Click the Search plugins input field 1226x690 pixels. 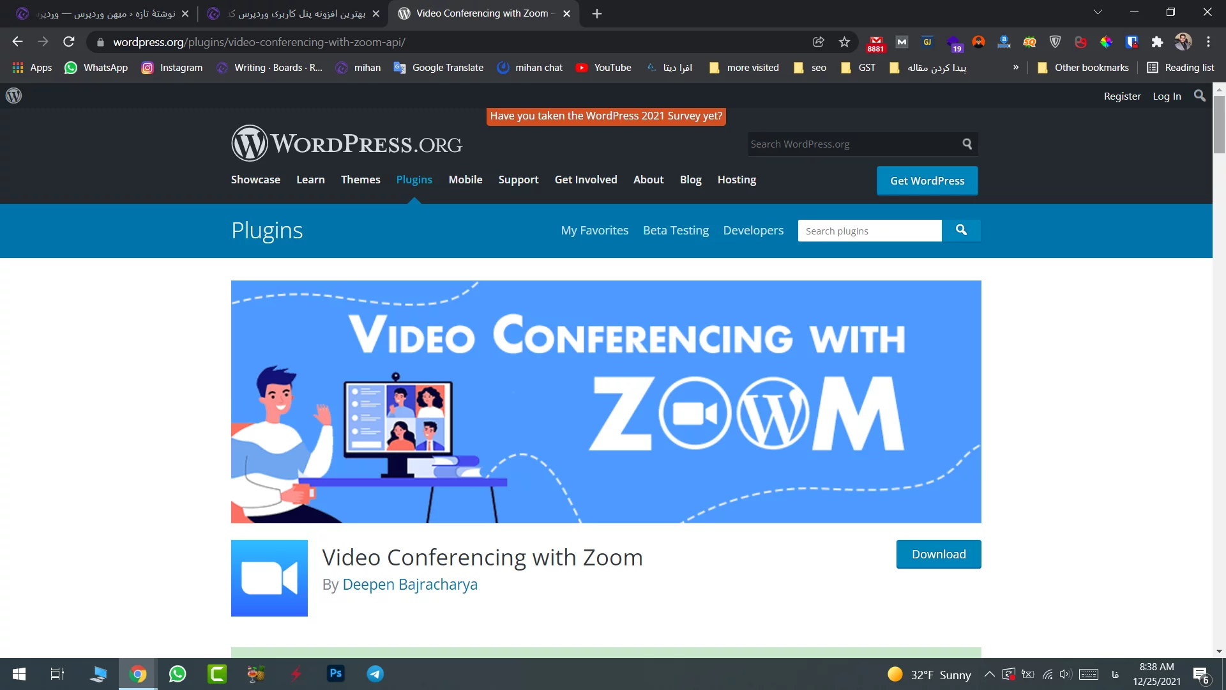tap(870, 230)
